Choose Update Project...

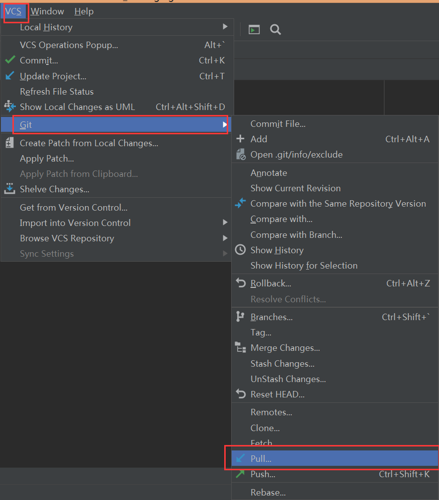117,76
